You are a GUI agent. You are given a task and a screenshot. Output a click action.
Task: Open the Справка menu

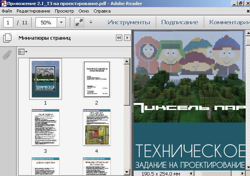102,11
